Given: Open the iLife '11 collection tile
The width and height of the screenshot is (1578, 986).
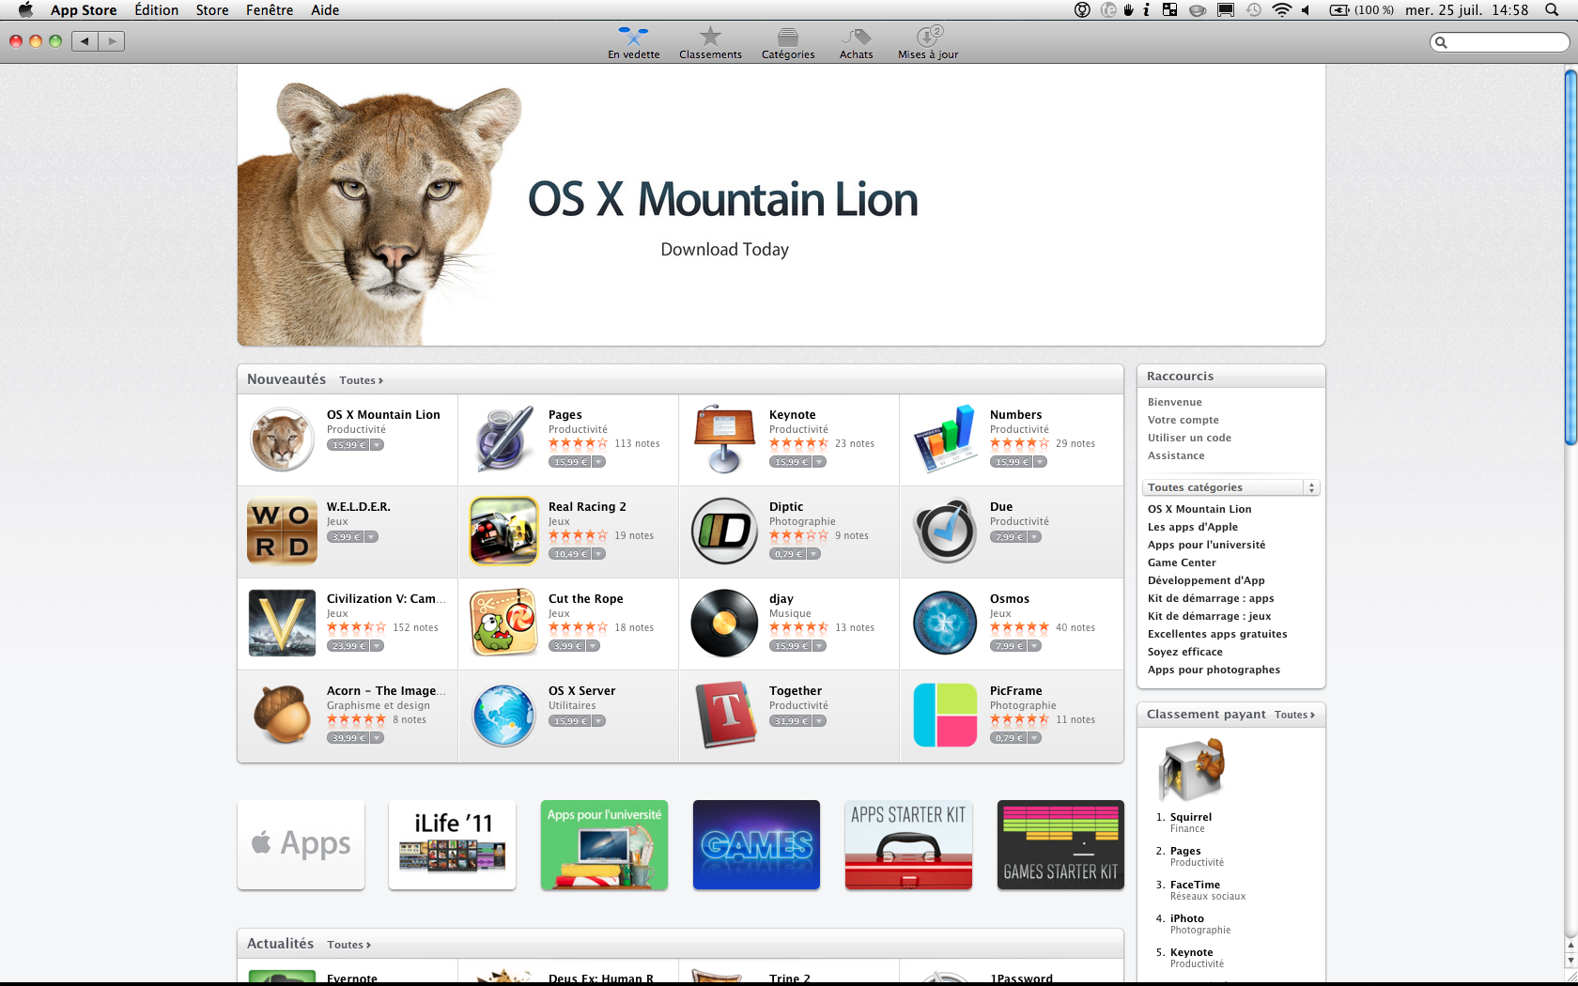Looking at the screenshot, I should point(452,844).
